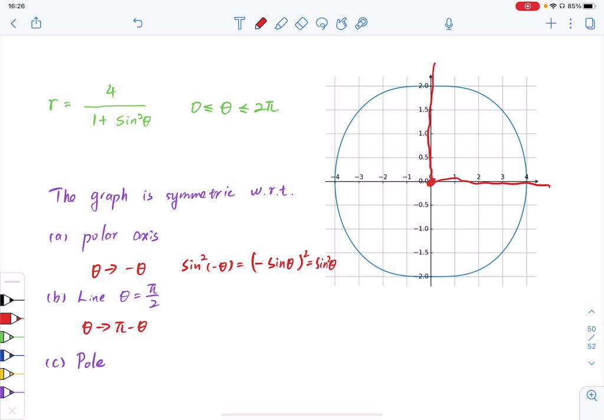Add a new note element with plus

click(x=550, y=24)
